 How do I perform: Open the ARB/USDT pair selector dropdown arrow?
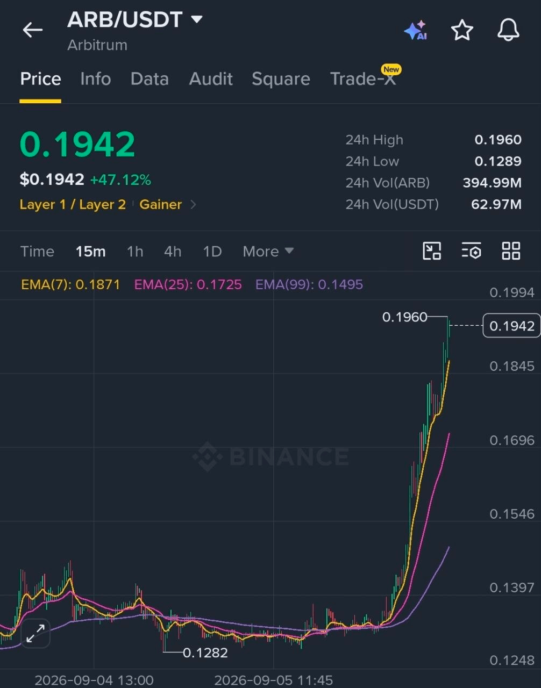coord(197,20)
